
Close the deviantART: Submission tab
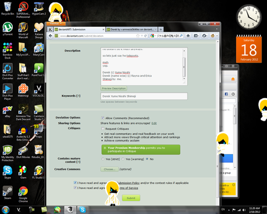(103, 30)
